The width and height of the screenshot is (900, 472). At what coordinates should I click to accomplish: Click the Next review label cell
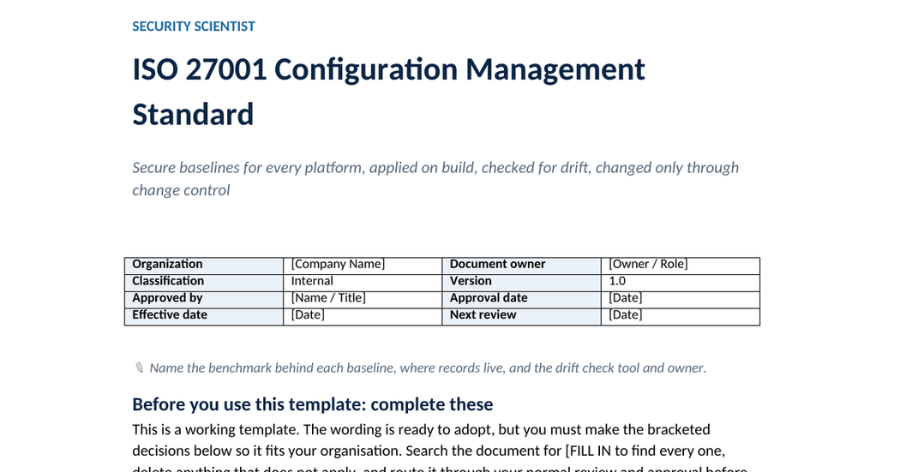coord(521,317)
